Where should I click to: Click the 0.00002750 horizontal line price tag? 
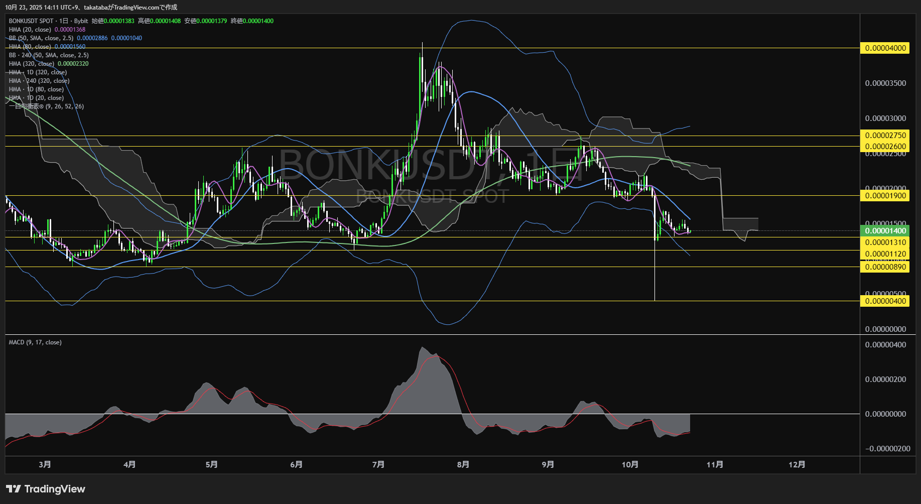coord(885,136)
